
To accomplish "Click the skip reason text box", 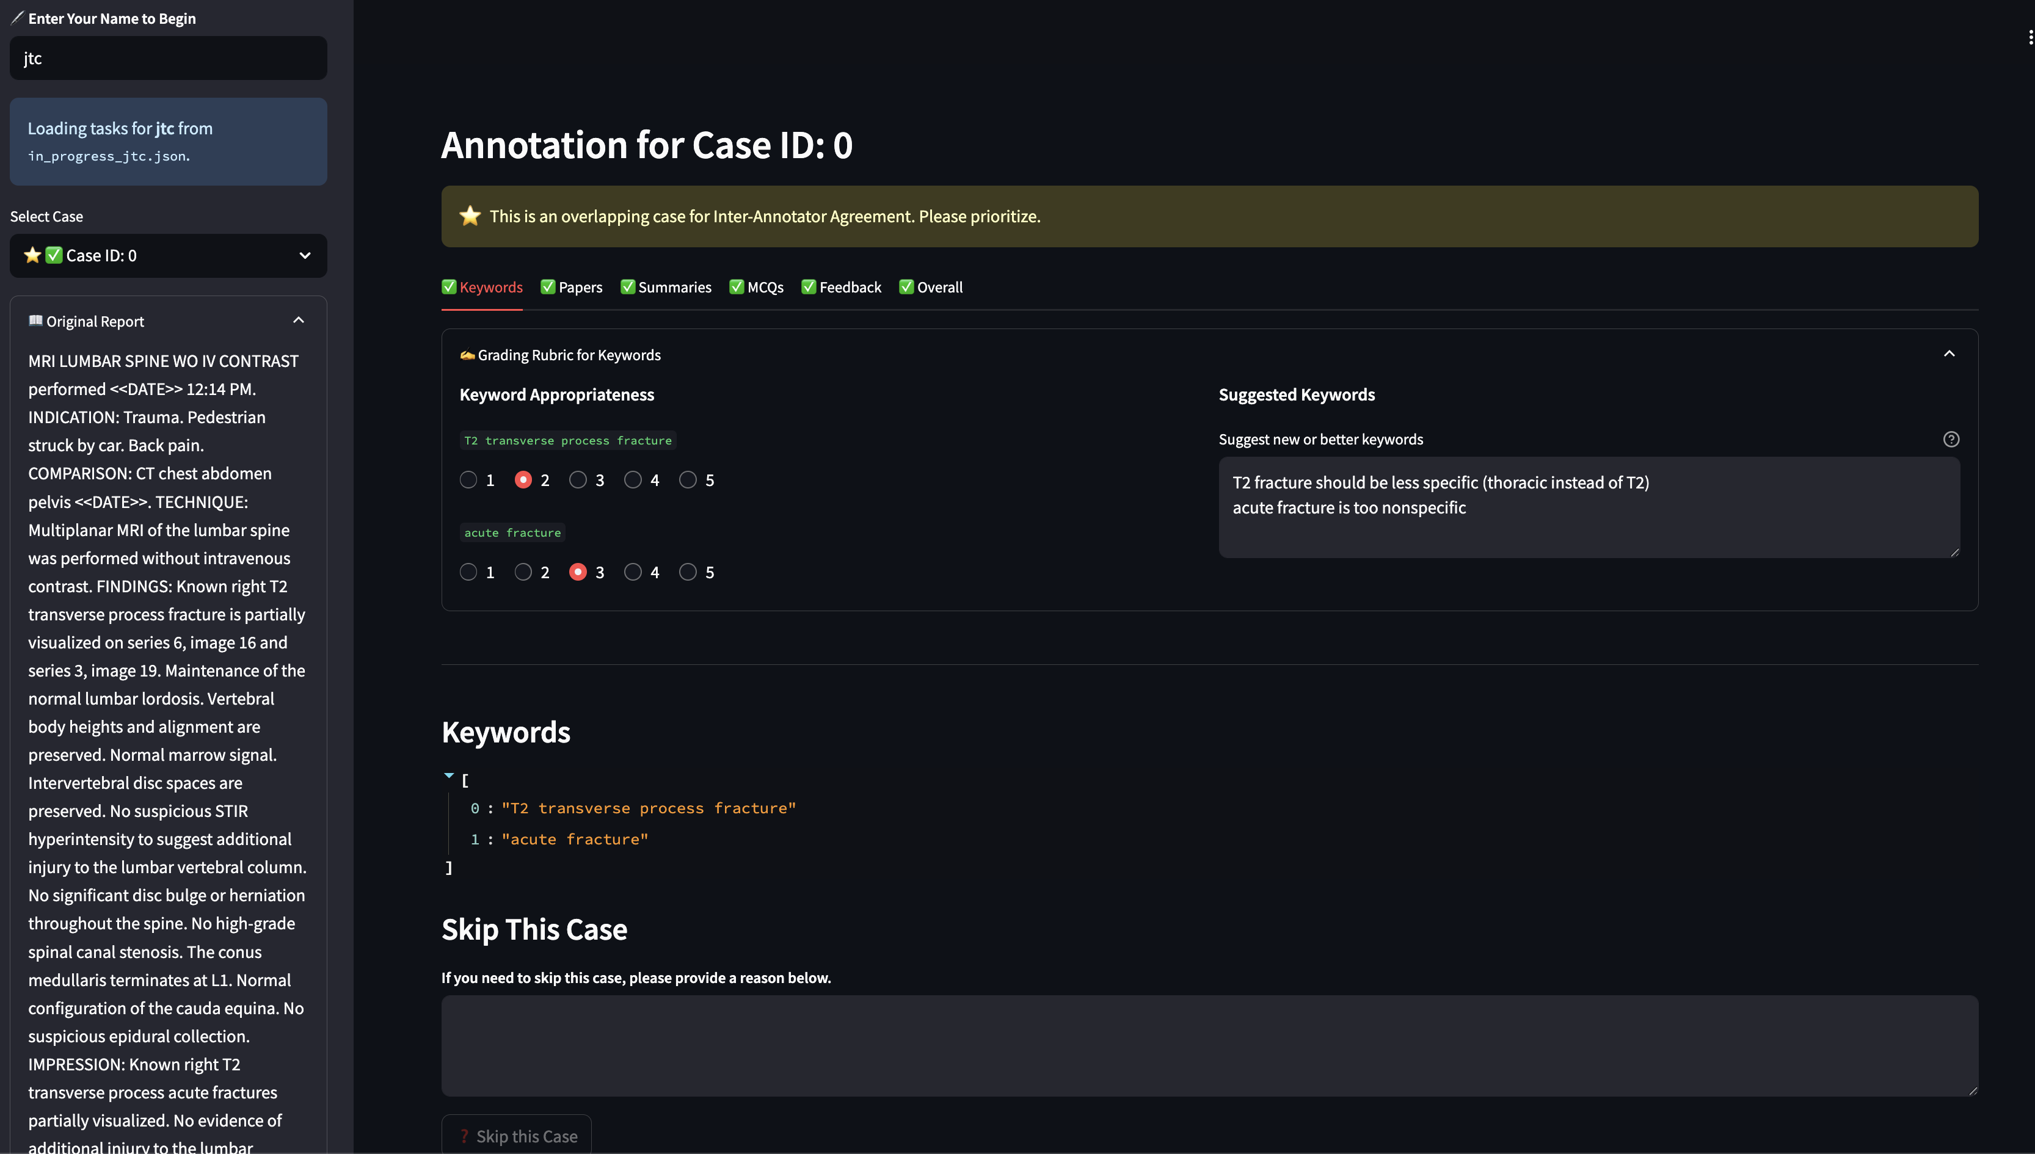I will tap(1209, 1045).
